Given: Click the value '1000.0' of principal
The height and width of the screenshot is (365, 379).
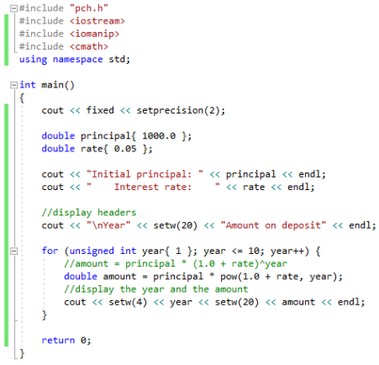Looking at the screenshot, I should (159, 136).
